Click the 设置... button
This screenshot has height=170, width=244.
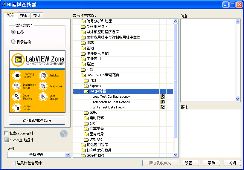click(x=190, y=163)
